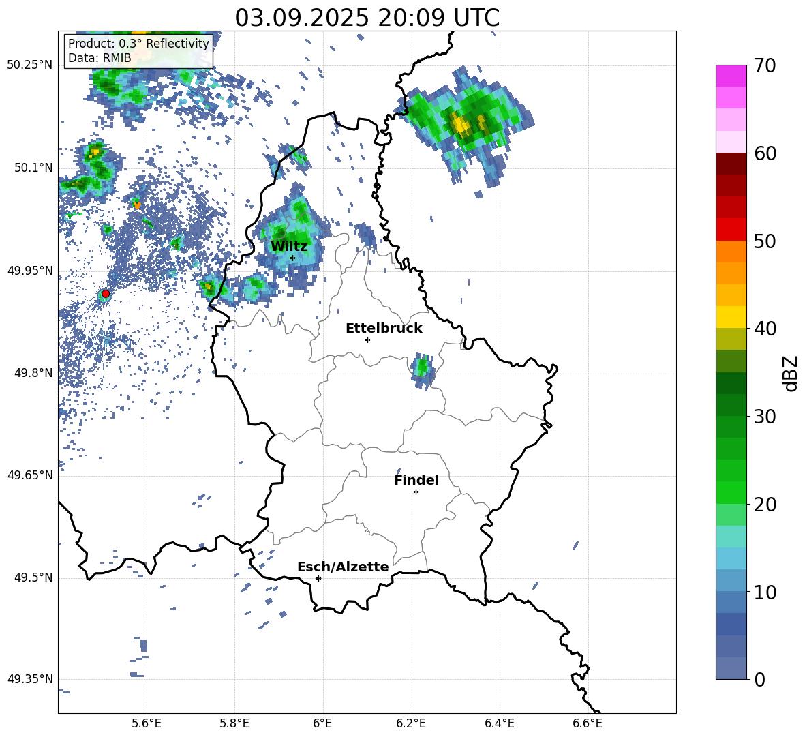Viewport: 807px width, 737px height.
Task: Click the 49.95°N latitude label
Action: tap(30, 270)
